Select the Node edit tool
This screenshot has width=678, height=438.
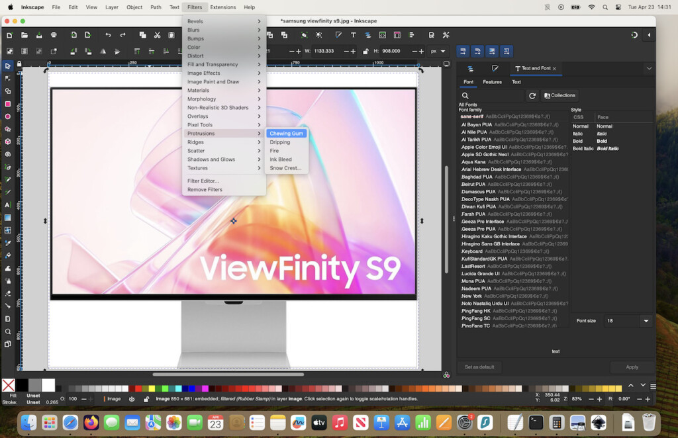click(8, 79)
